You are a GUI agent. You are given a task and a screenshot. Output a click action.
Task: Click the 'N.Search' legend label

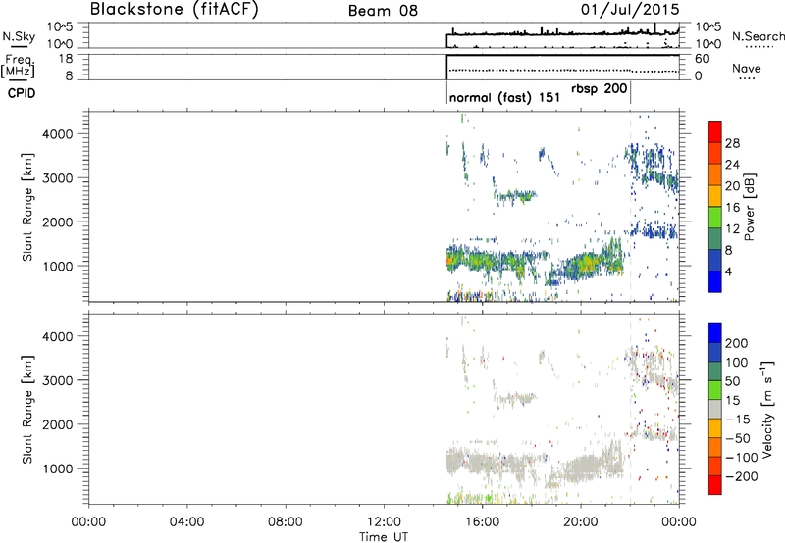click(x=759, y=36)
